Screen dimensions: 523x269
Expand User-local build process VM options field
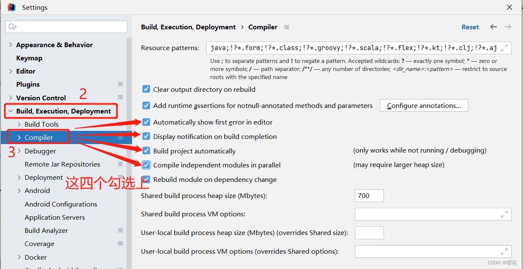point(504,251)
